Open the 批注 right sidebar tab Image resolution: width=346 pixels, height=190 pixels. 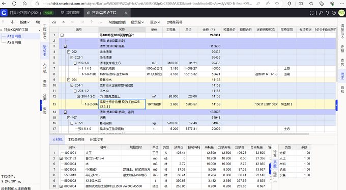(342, 76)
